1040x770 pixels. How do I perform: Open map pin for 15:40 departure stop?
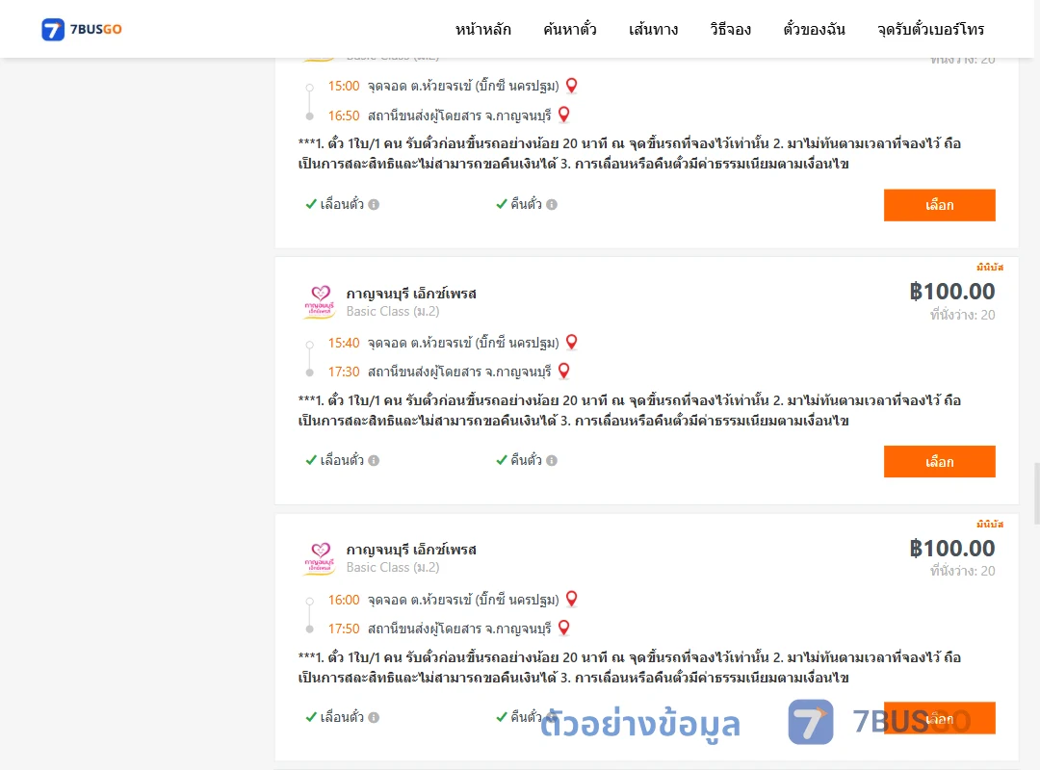571,343
